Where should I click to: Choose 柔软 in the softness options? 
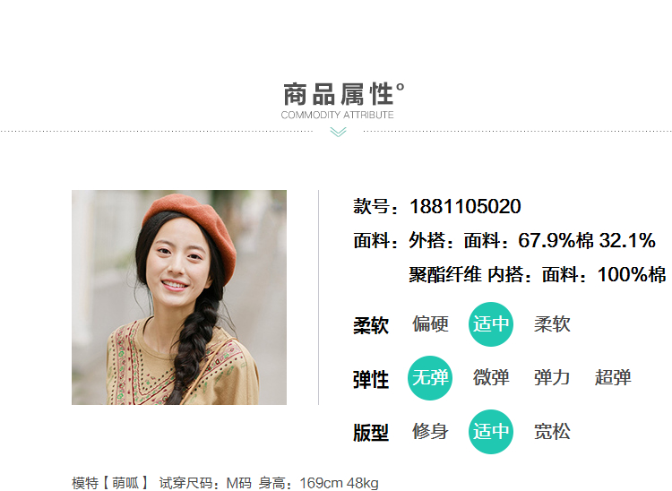pos(552,324)
